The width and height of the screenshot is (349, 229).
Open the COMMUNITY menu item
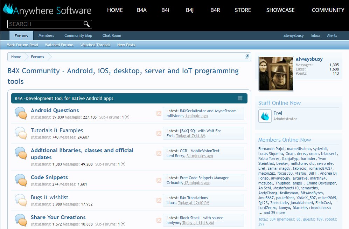[x=328, y=10]
